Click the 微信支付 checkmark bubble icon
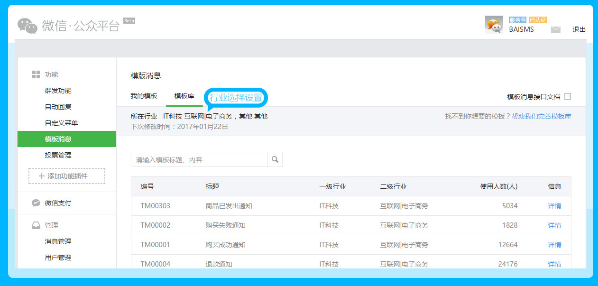 (x=36, y=203)
